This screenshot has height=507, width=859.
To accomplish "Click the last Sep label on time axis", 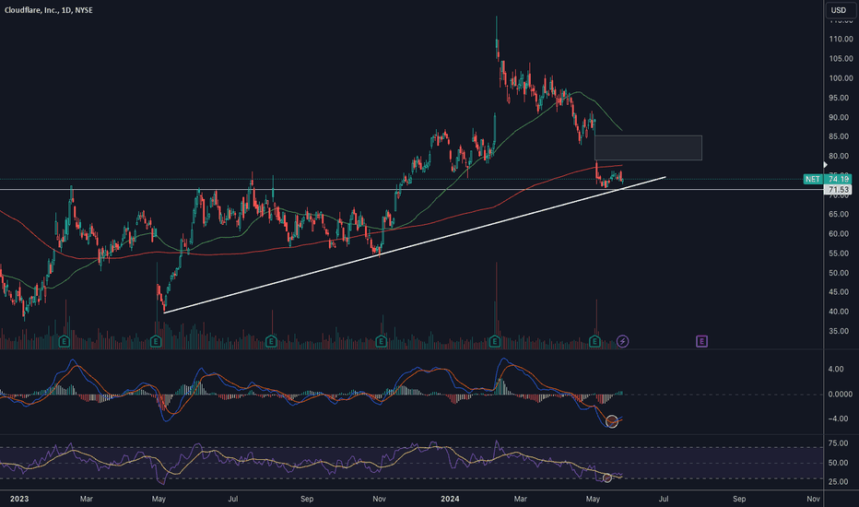I will point(739,499).
